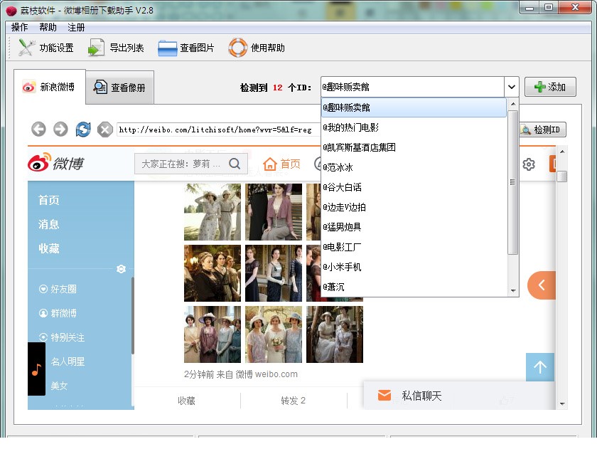Select @电影工厂 from list
597x454 pixels.
pos(414,247)
